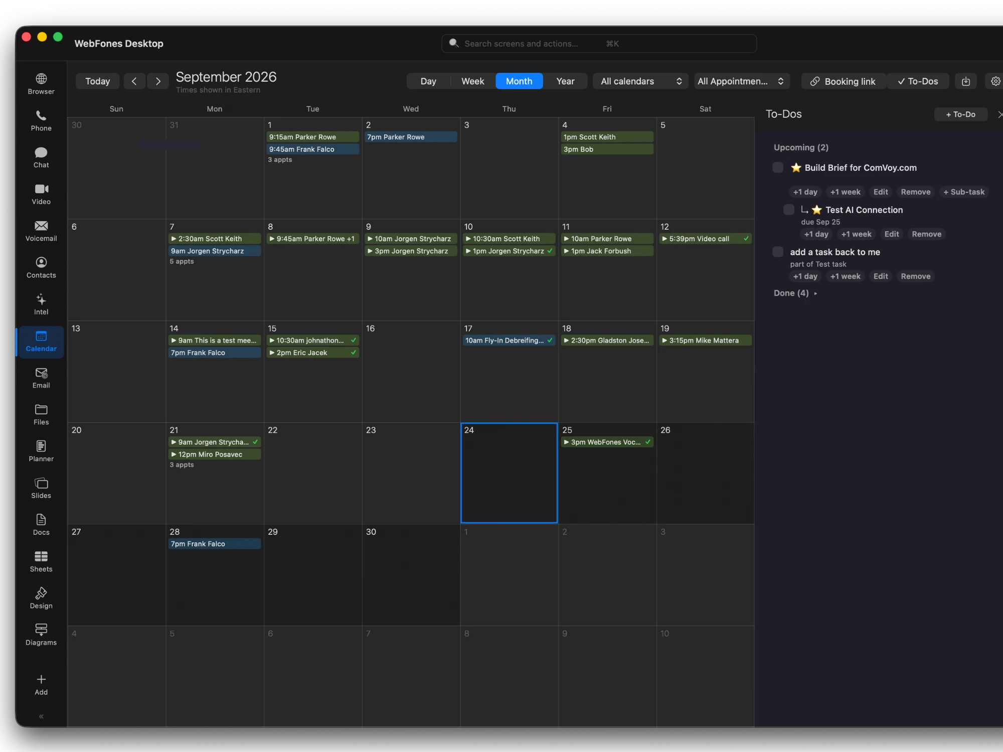The image size is (1003, 752).
Task: Expand 3 appts on September 21
Action: 182,465
